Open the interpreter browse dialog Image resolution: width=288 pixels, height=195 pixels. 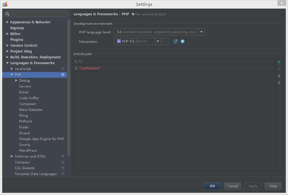(x=165, y=41)
